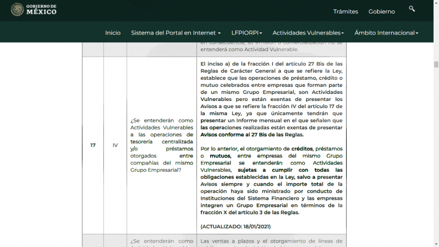Open the Trámites link
Screen dimensions: 439x247
[345, 12]
